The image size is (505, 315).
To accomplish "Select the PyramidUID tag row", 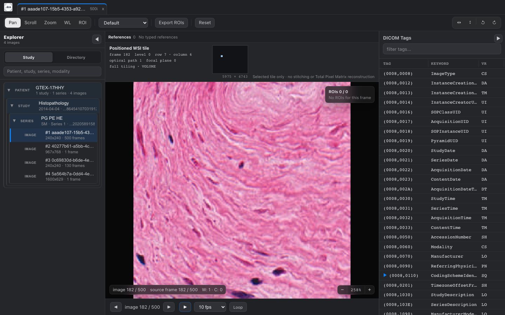I will [442, 141].
